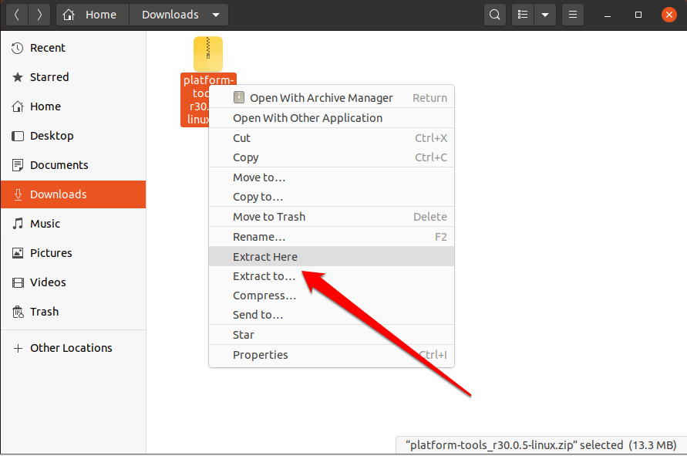Click Extract Here menu entry
This screenshot has width=687, height=456.
point(332,256)
